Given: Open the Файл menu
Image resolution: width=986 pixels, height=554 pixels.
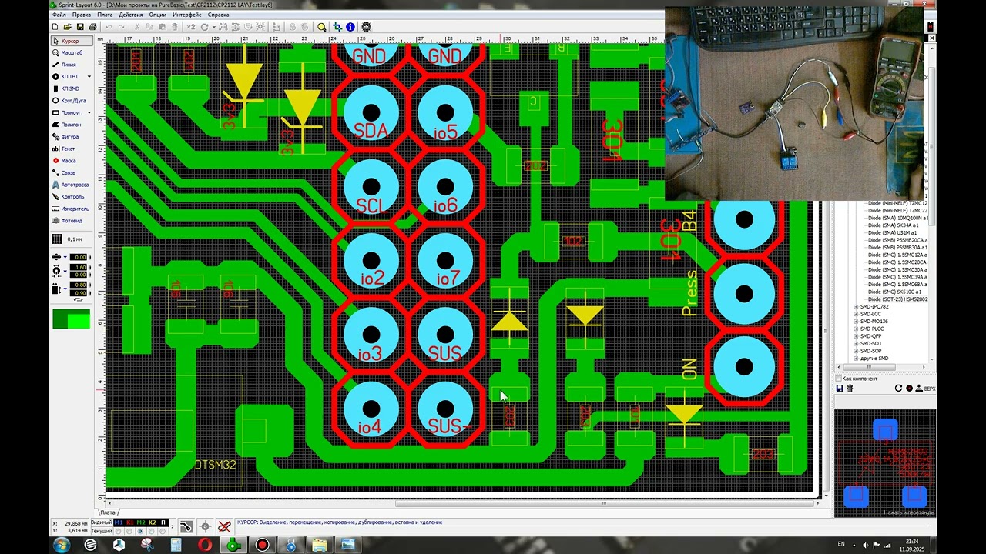Looking at the screenshot, I should (59, 15).
